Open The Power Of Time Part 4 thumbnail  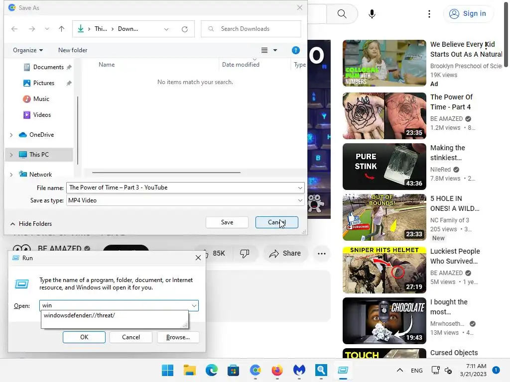coord(384,115)
